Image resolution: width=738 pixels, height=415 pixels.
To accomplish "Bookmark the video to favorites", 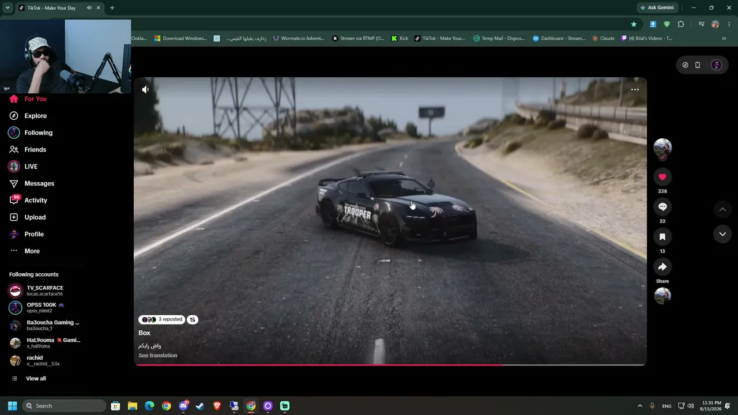I will pyautogui.click(x=662, y=237).
